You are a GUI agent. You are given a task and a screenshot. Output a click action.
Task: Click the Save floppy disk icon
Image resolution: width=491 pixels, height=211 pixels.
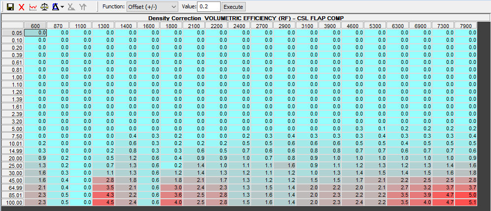click(x=10, y=7)
